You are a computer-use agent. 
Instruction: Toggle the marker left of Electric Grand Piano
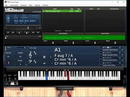pyautogui.click(x=101, y=59)
